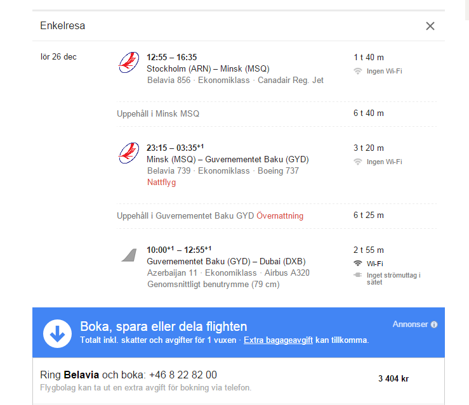The height and width of the screenshot is (405, 469).
Task: Close the Enkelresa flight details panel
Action: pos(430,26)
